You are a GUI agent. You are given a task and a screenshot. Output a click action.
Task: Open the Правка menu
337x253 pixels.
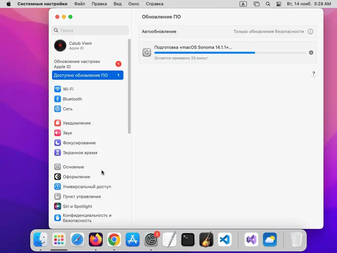point(99,4)
